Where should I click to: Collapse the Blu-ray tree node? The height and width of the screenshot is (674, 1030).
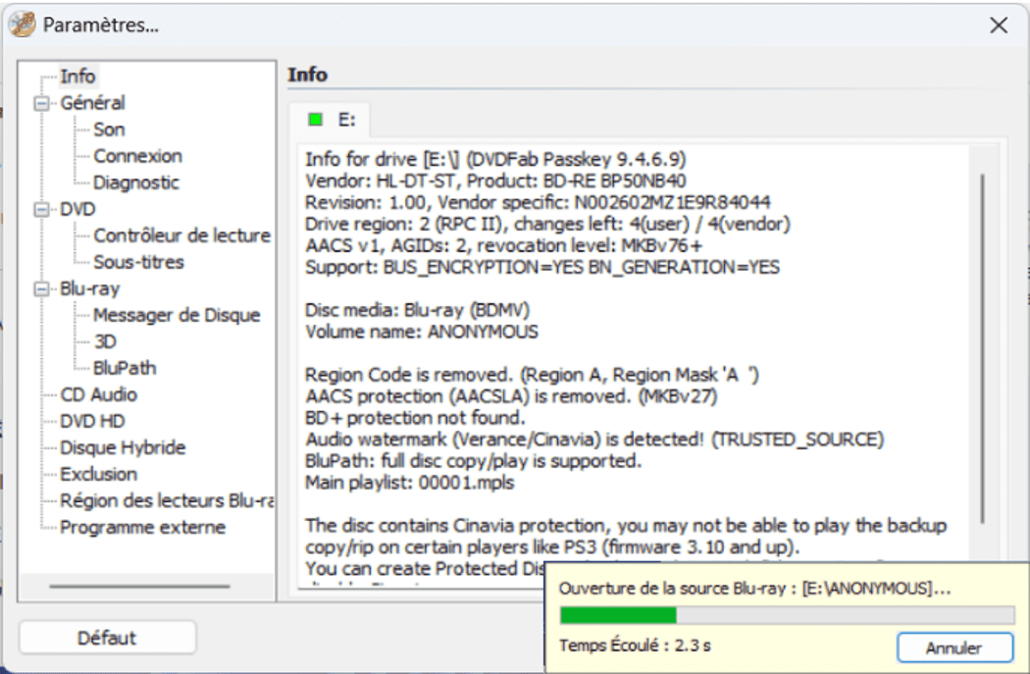tap(42, 289)
